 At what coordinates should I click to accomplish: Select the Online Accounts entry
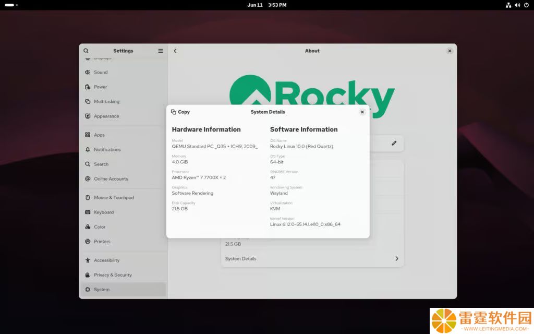[124, 179]
